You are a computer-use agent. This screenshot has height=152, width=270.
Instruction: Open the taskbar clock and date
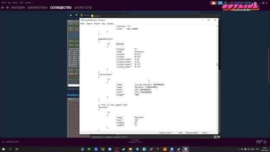click(x=265, y=149)
